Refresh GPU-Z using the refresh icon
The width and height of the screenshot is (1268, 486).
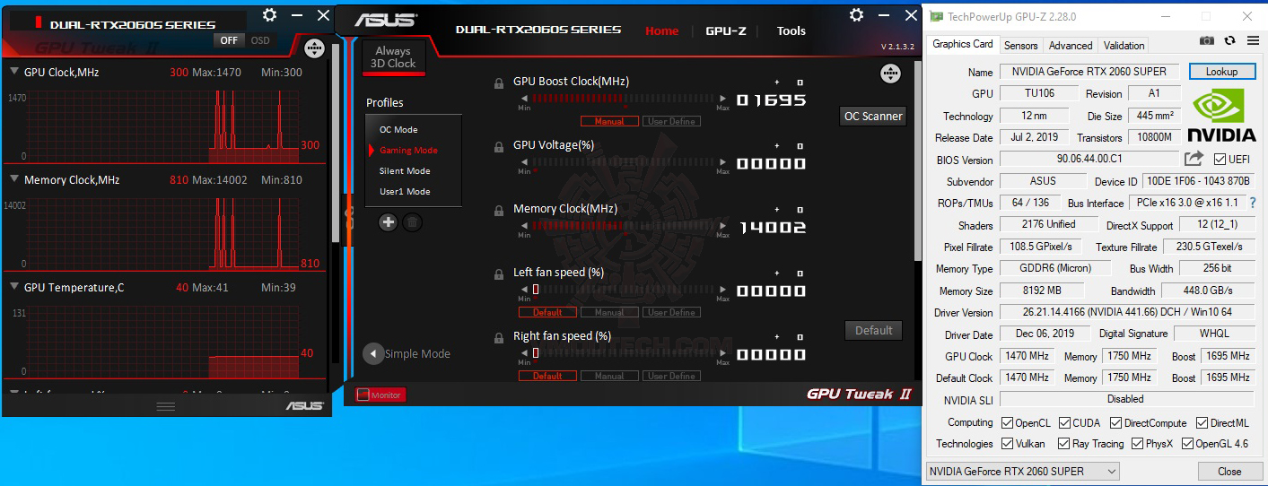click(x=1229, y=41)
